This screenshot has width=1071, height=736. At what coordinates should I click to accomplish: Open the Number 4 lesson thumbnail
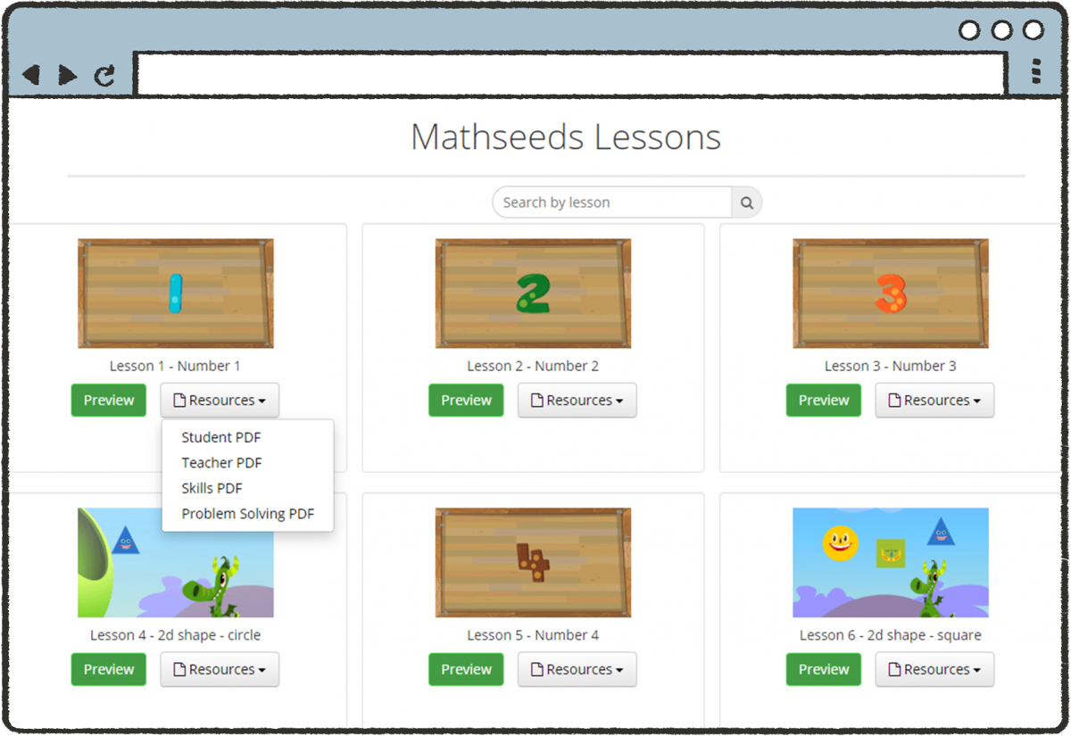tap(533, 563)
